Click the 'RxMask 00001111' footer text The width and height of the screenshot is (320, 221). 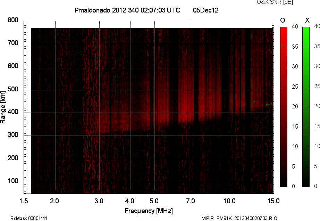click(29, 218)
